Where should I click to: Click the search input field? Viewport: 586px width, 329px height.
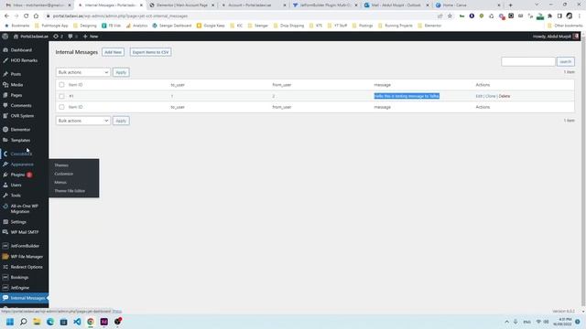[528, 61]
